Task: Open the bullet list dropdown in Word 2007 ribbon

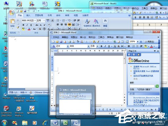Action: tap(60, 20)
